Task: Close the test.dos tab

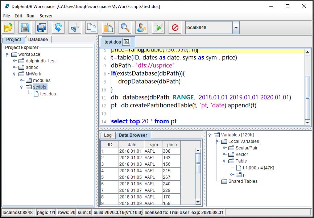Action: pyautogui.click(x=126, y=42)
